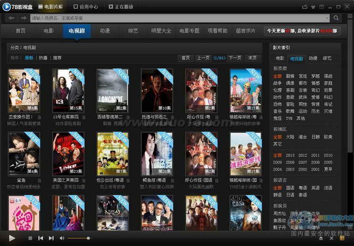Go to previous page 上一页
The width and height of the screenshot is (354, 246).
click(203, 58)
